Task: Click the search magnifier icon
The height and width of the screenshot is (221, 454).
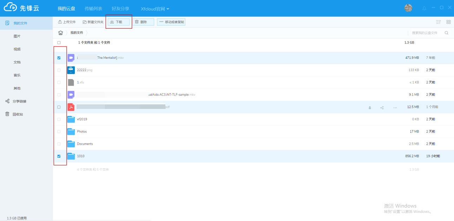Action: tap(447, 33)
